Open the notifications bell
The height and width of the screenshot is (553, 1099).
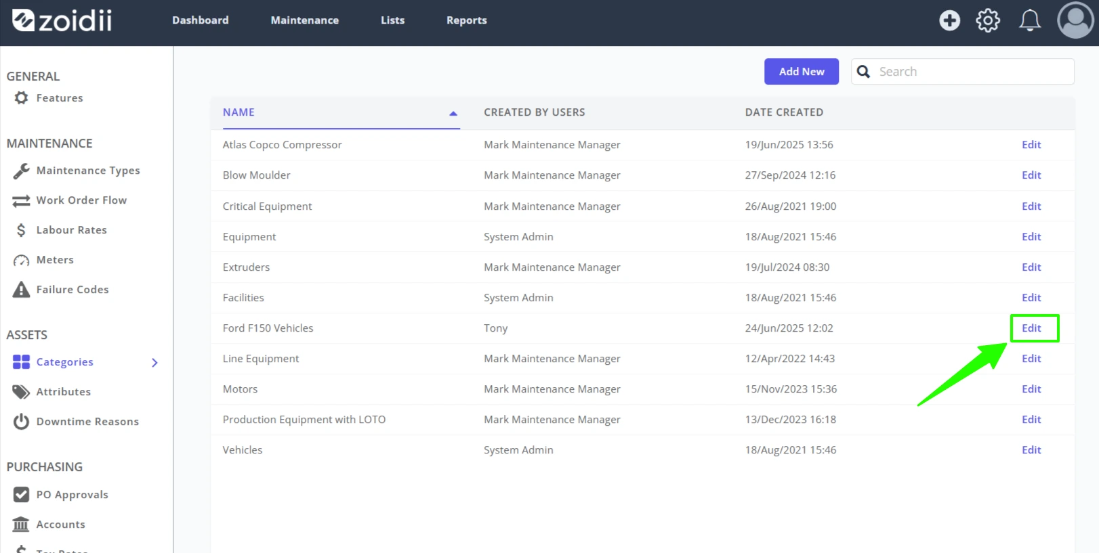[1030, 20]
